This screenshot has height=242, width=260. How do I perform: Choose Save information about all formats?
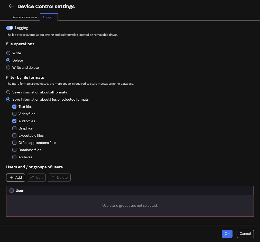click(8, 92)
